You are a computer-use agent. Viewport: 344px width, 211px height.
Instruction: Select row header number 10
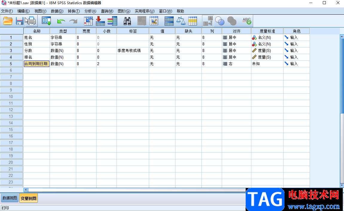point(11,97)
